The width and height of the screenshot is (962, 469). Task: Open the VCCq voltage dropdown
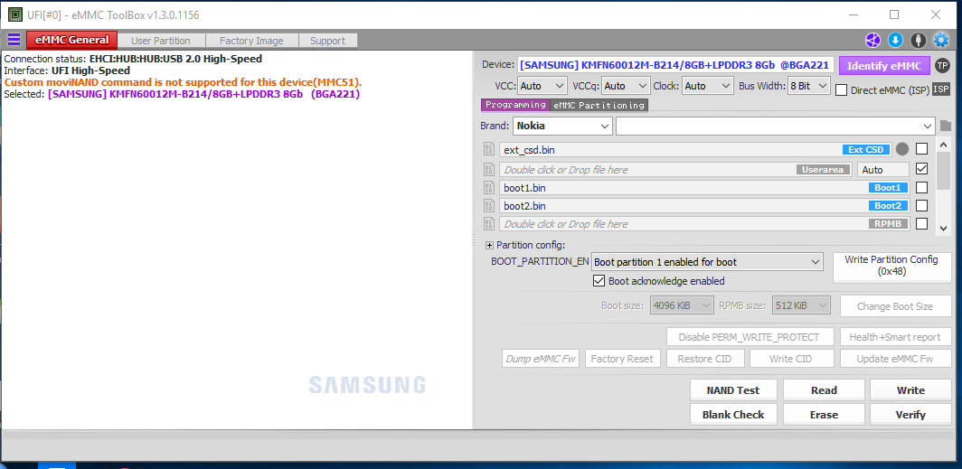pos(626,86)
